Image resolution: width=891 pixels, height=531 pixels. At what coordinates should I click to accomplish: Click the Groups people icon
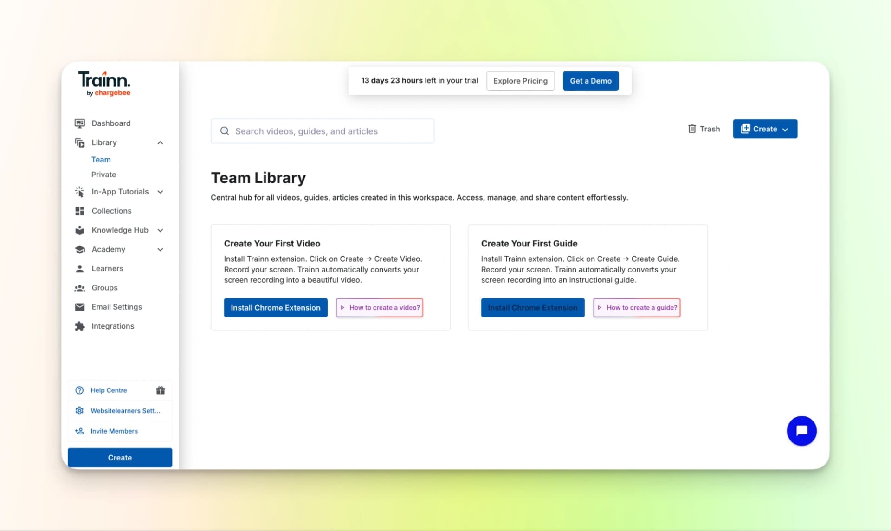click(x=80, y=288)
